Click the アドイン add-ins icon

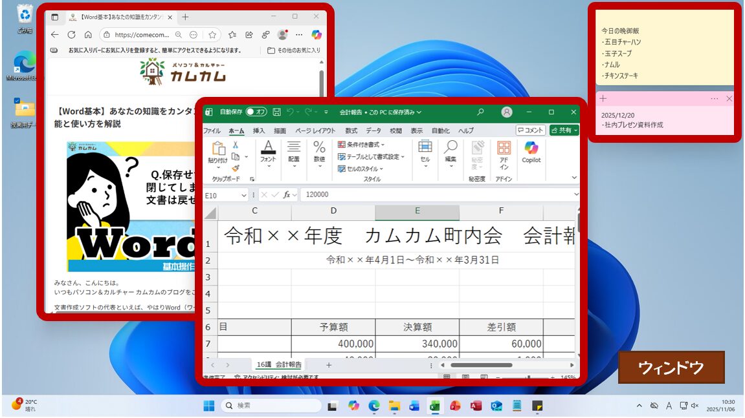[504, 155]
